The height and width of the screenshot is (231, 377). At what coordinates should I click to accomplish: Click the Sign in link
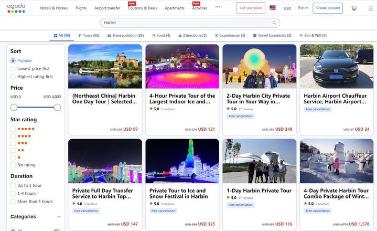click(303, 8)
